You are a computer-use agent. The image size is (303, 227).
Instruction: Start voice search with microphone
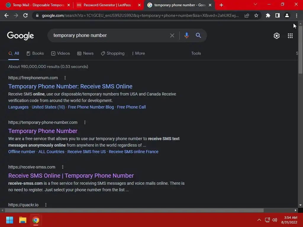click(x=186, y=35)
